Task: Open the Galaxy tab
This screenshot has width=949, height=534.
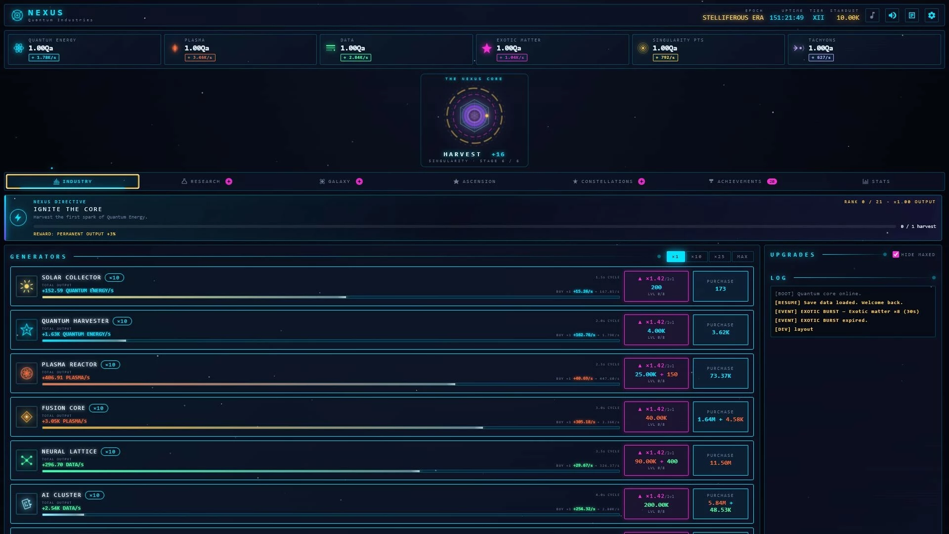Action: click(341, 181)
